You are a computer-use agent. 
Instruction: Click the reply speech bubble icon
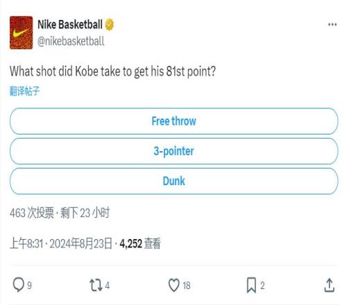tap(18, 285)
